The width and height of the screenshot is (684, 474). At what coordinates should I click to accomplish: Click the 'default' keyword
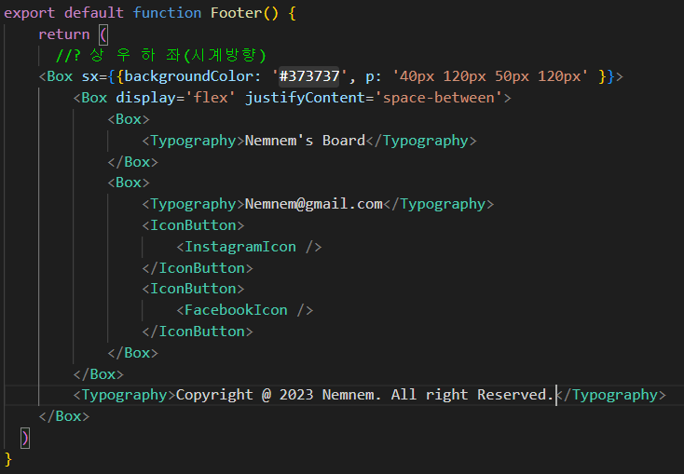coord(94,13)
